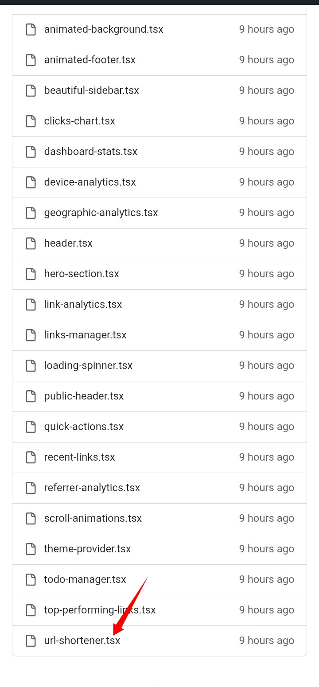
Task: Click file icon beside header.tsx
Action: (31, 244)
